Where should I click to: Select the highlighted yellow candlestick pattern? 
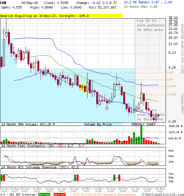84,88
